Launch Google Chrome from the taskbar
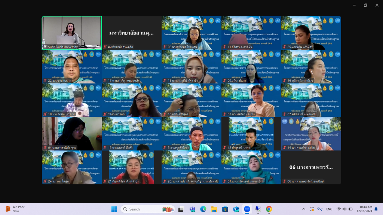 click(x=269, y=209)
